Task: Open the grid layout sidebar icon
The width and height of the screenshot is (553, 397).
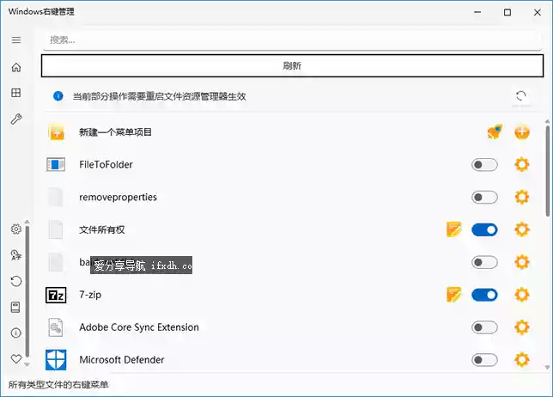Action: click(x=16, y=93)
